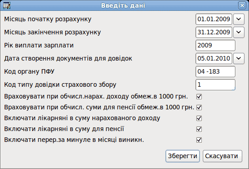Uncheck Включати лікарняні в суму нарахованого доходу
The width and height of the screenshot is (249, 169).
pyautogui.click(x=199, y=118)
